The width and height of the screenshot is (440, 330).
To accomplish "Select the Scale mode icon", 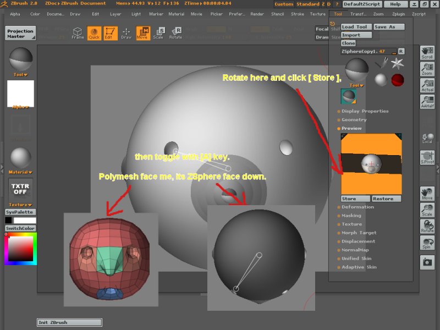I will (x=159, y=33).
